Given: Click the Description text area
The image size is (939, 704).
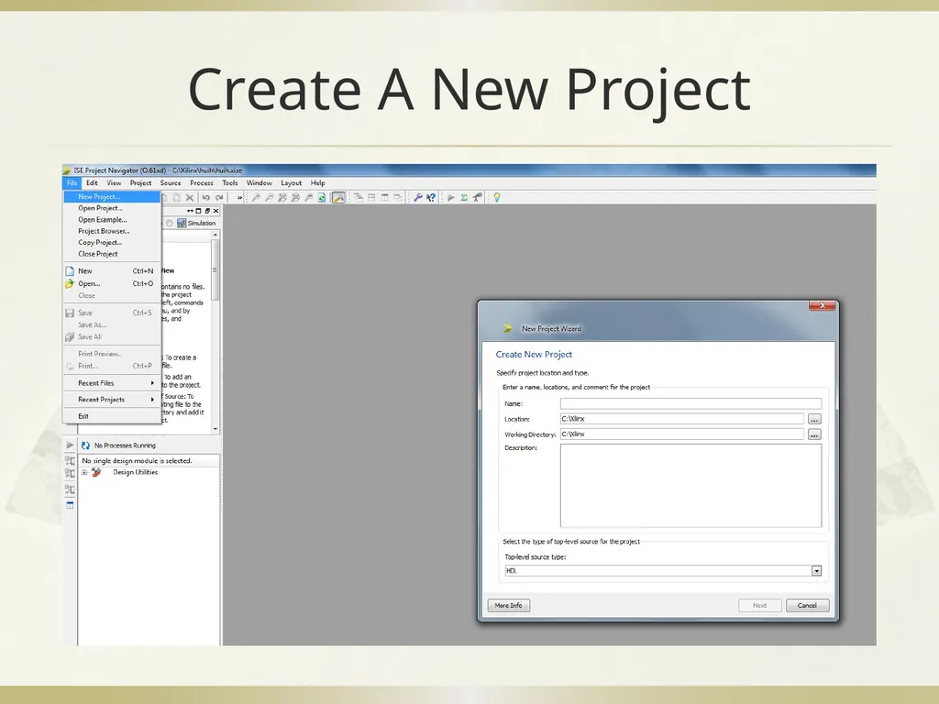Looking at the screenshot, I should click(690, 486).
